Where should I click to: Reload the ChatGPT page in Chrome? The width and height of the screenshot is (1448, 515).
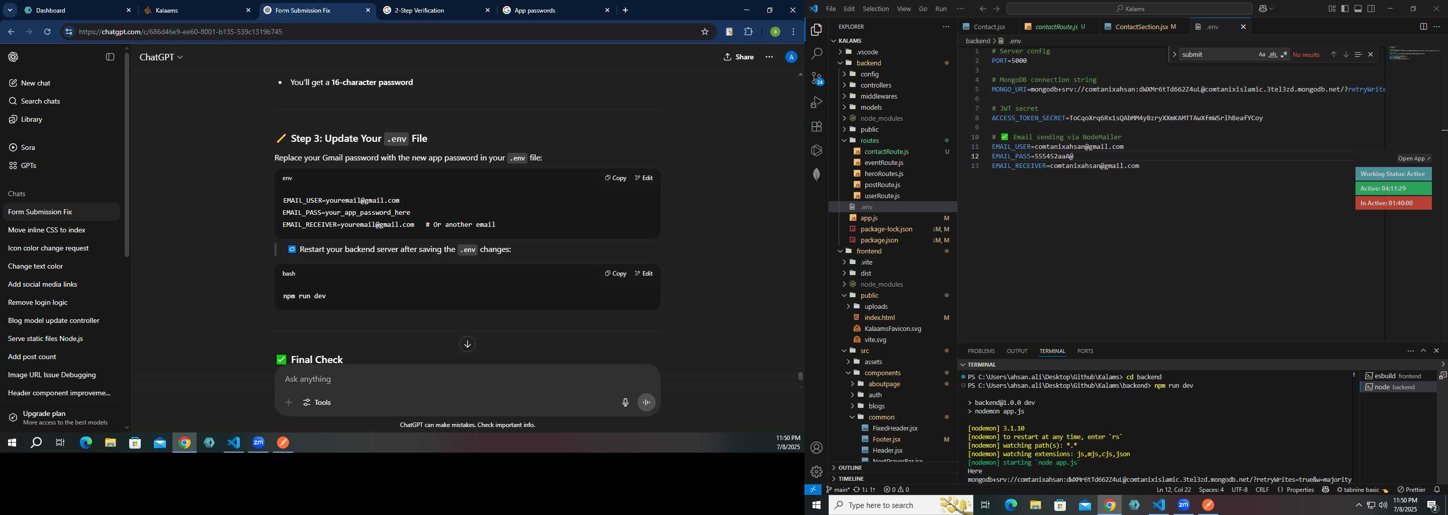(48, 32)
